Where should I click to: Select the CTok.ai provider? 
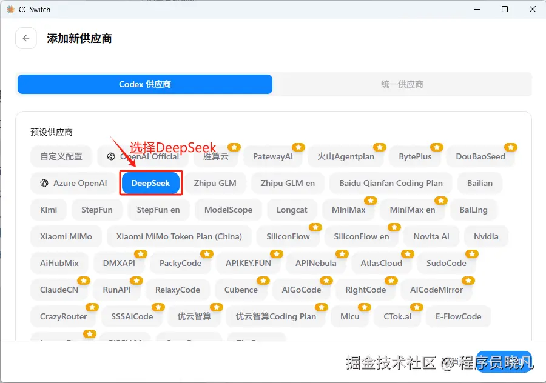pyautogui.click(x=397, y=316)
